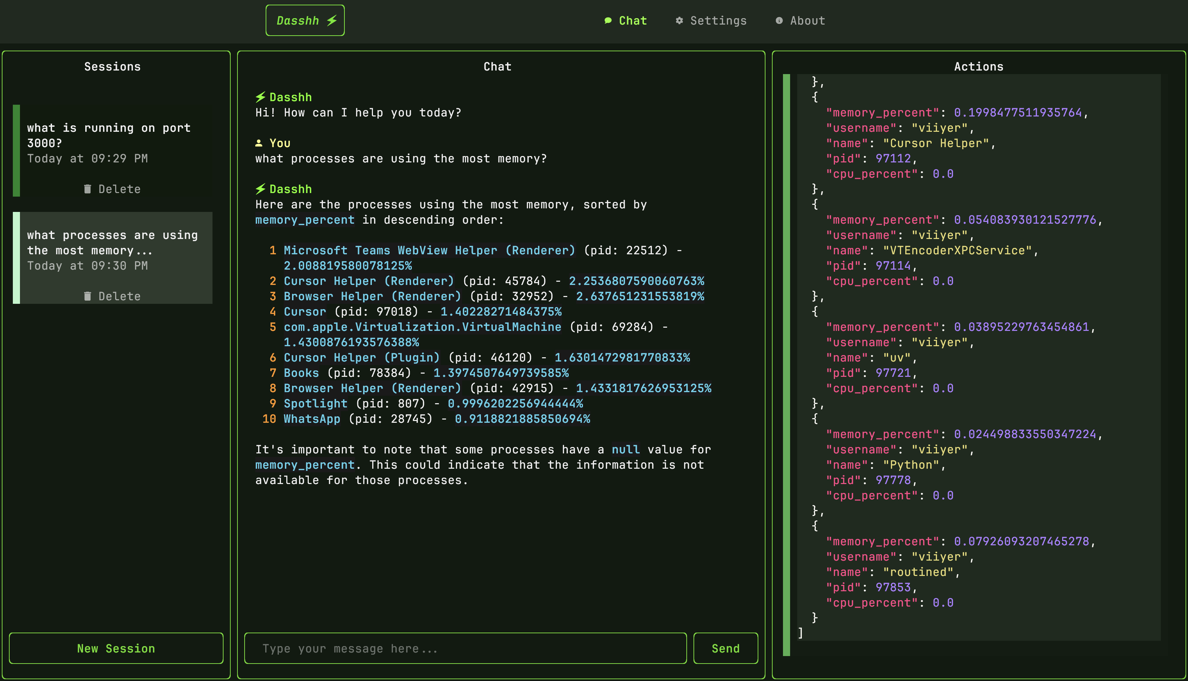Open the About tab
The width and height of the screenshot is (1188, 681).
point(800,21)
